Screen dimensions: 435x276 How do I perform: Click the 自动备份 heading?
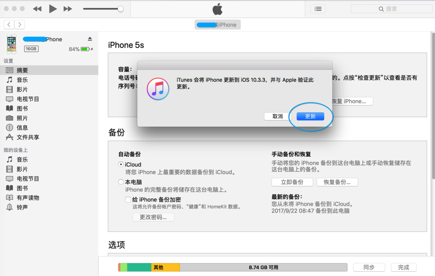pos(130,154)
